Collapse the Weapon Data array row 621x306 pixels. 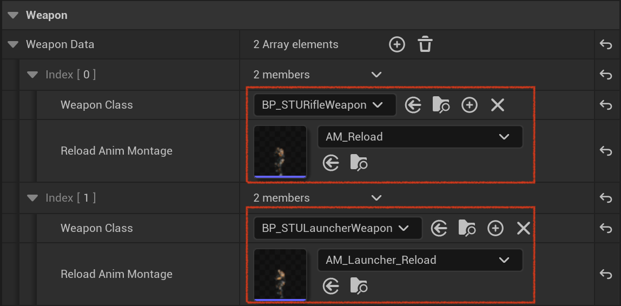13,44
